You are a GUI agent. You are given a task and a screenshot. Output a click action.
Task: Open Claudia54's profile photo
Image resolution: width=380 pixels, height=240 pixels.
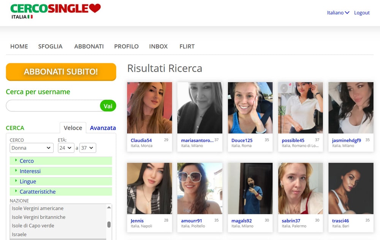coord(149,108)
